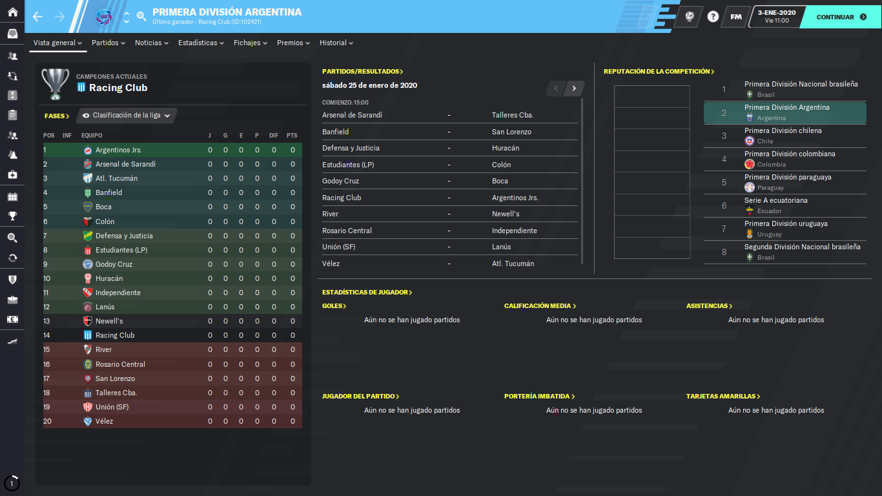Open the PARTIDOS/RESULTADOS link
The image size is (882, 496).
coord(362,72)
